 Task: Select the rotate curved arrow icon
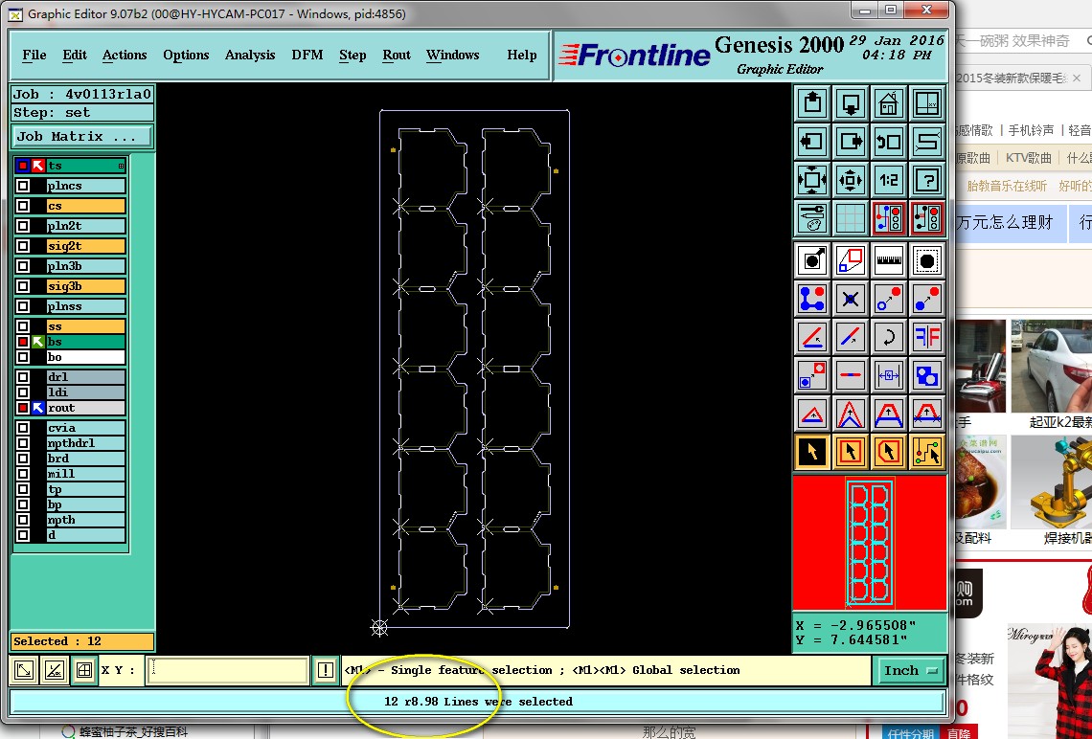tap(889, 338)
